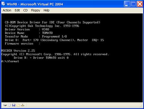Click the Device Name TOMATO line
Image resolution: width=144 pixels, height=109 pixels.
click(x=29, y=33)
